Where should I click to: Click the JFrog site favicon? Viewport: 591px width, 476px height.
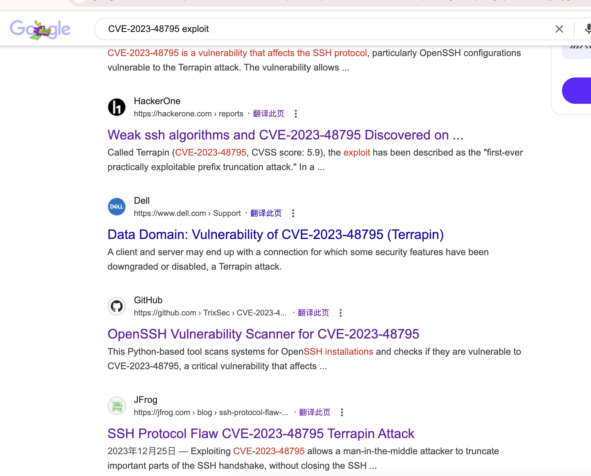coord(117,406)
